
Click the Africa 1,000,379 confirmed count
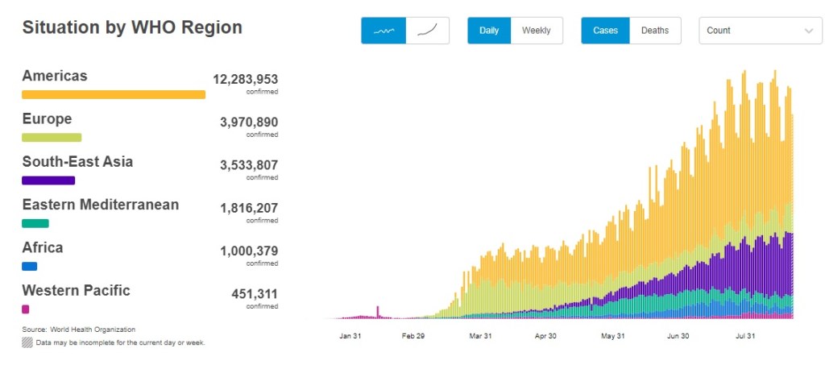pos(249,251)
